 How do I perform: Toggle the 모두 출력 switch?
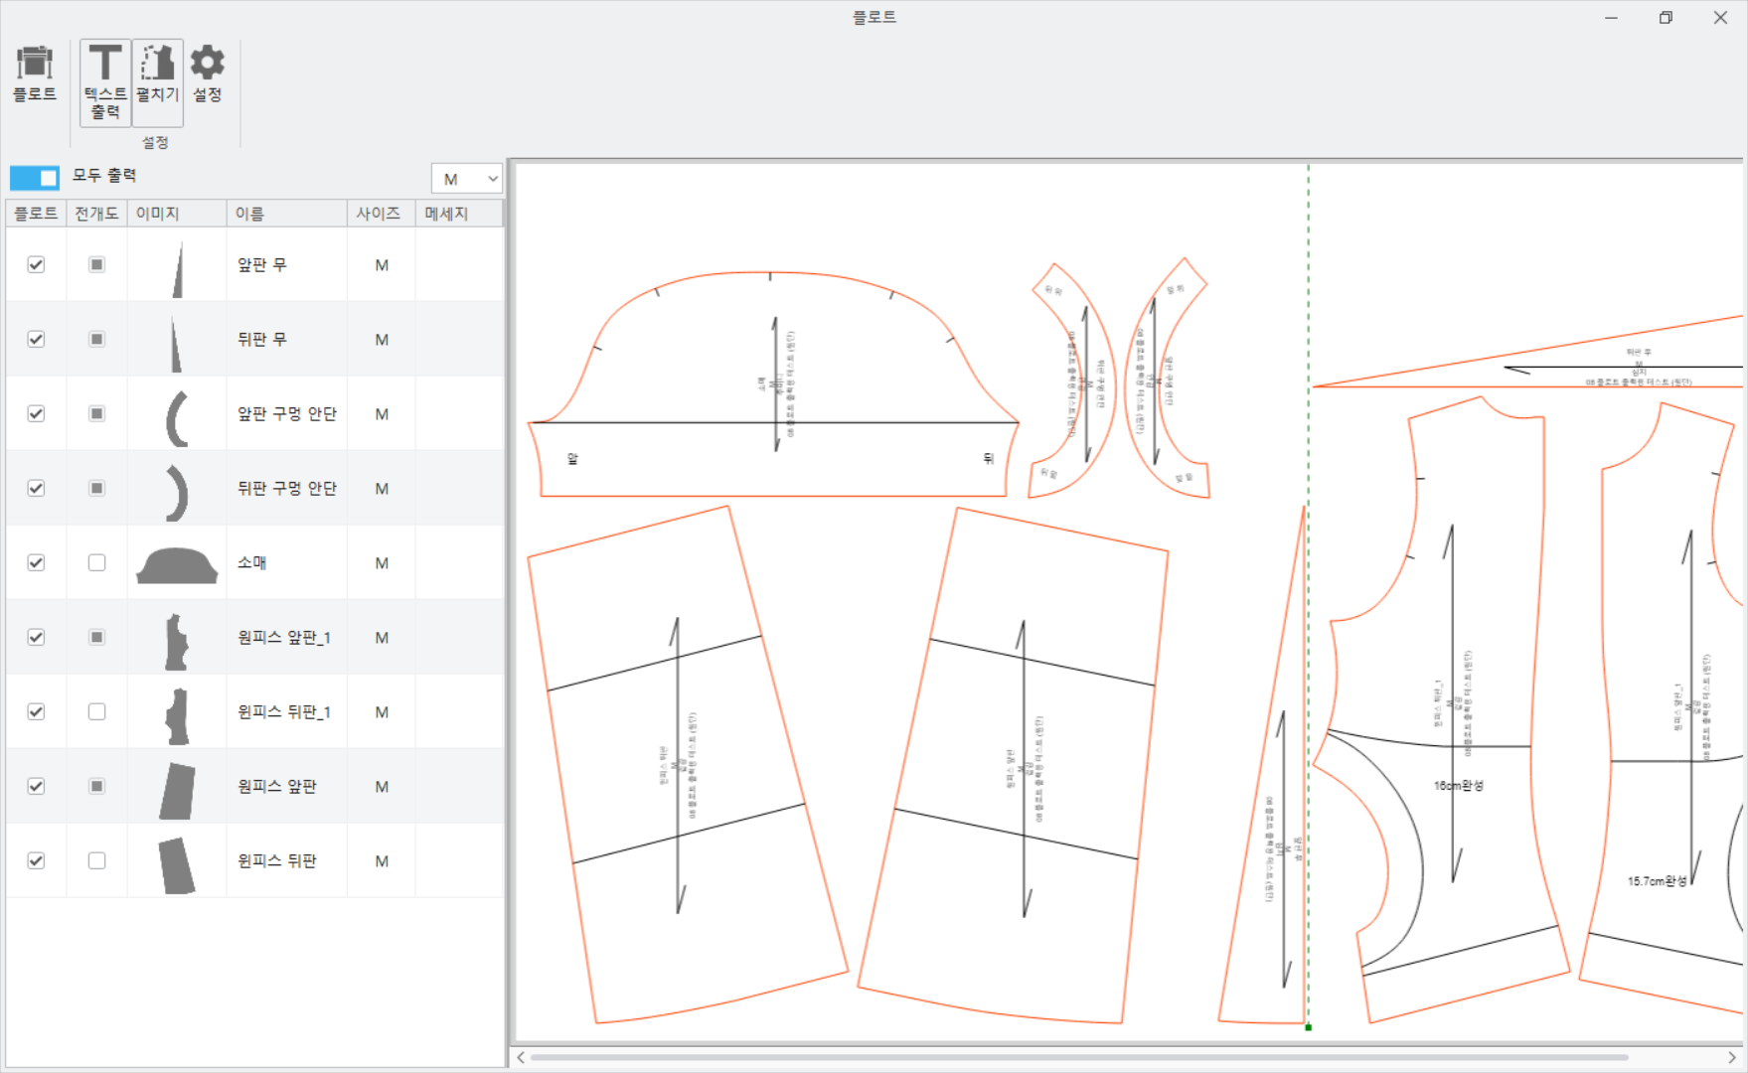click(35, 178)
